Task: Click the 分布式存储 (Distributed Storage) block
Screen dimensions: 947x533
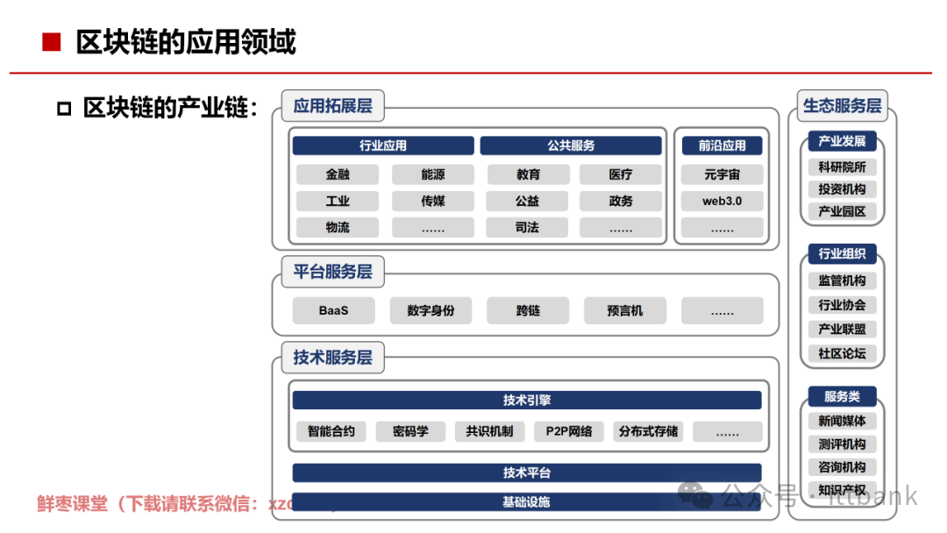Action: (649, 430)
